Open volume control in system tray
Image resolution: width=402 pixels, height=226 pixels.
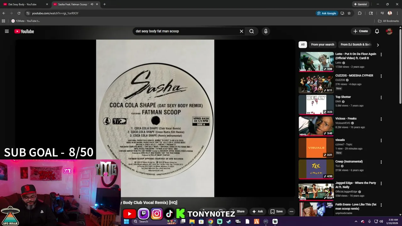coord(381,221)
